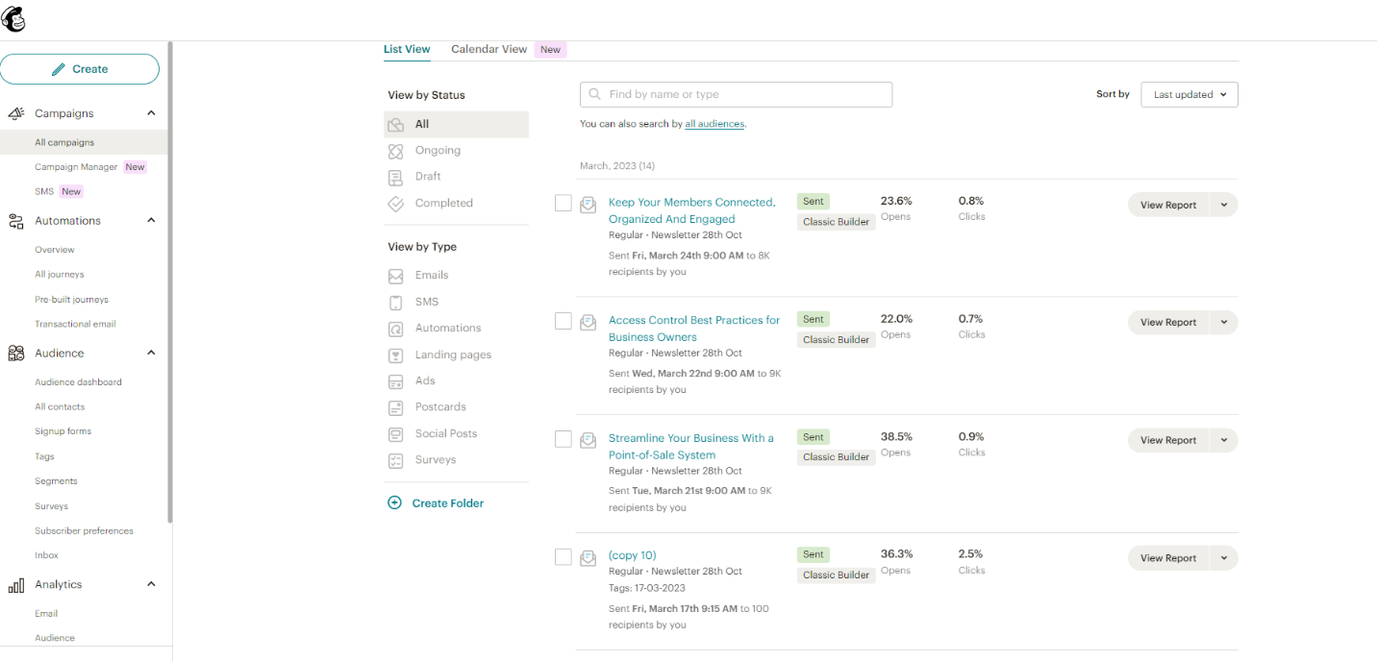Expand View Report options for Streamline campaign
The width and height of the screenshot is (1377, 661).
[x=1224, y=440]
